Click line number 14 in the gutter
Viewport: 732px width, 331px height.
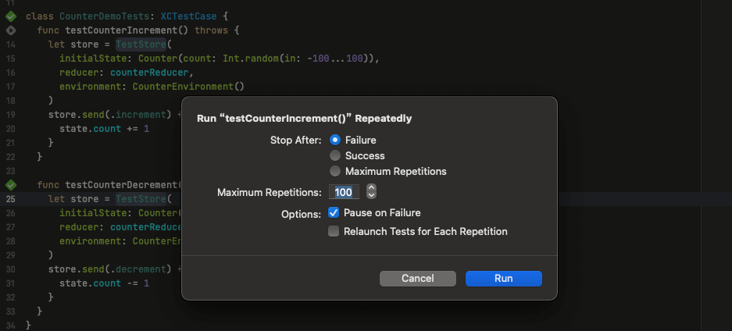point(11,44)
